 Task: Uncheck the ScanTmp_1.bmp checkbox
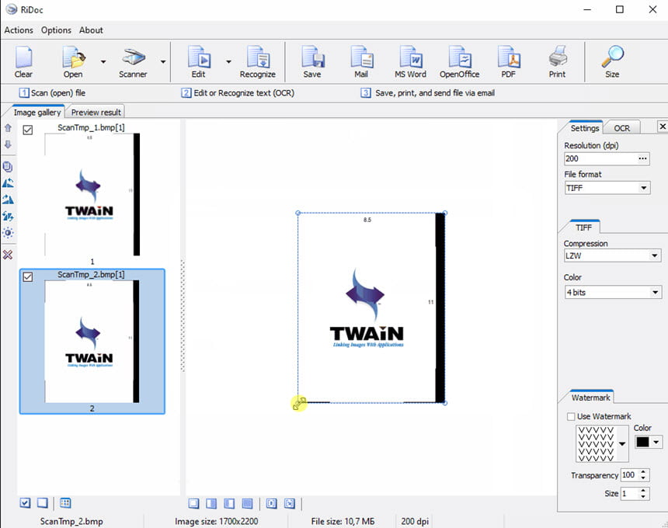[28, 130]
